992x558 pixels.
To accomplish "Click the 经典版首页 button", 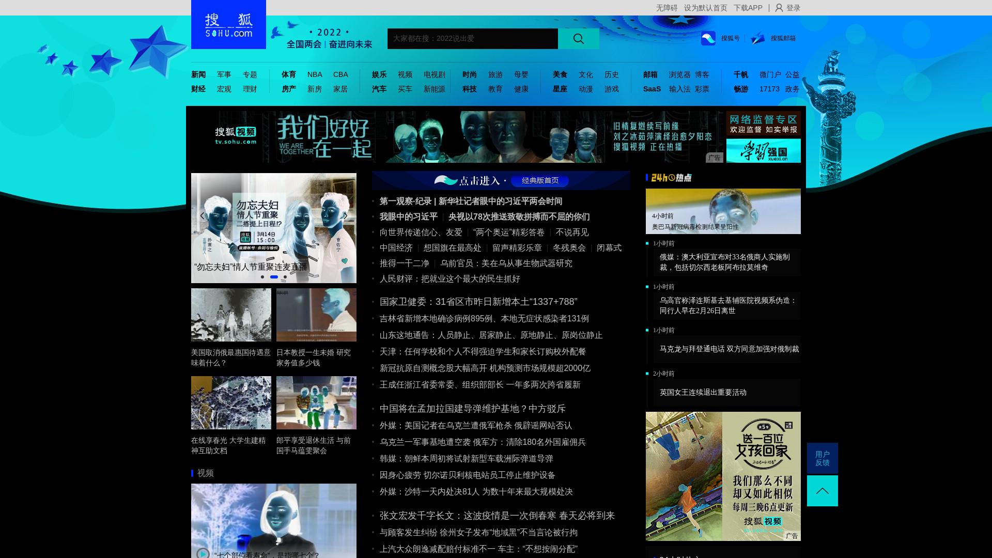I will click(x=540, y=180).
